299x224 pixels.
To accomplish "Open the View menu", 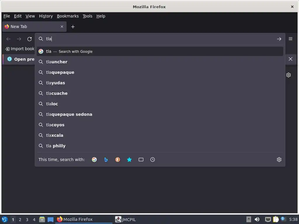I will [x=30, y=16].
